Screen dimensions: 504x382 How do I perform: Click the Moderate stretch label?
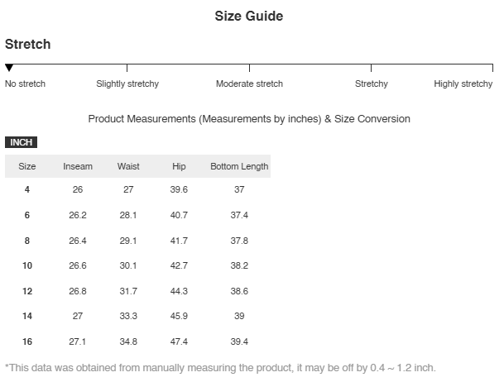point(249,84)
